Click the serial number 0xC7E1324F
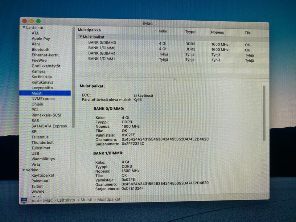 click(x=133, y=188)
